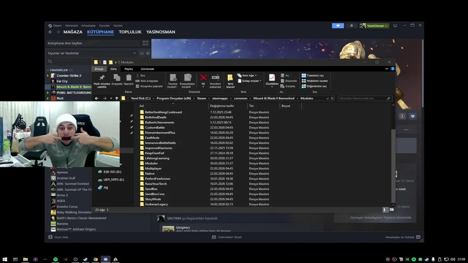
Task: Click Steam library grid view icon
Action: coord(145,43)
